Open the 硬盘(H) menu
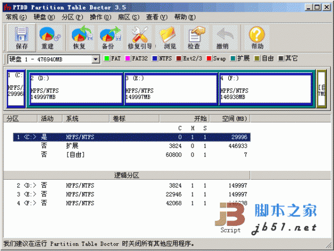Viewport: 334px width, 251px height. (44, 17)
